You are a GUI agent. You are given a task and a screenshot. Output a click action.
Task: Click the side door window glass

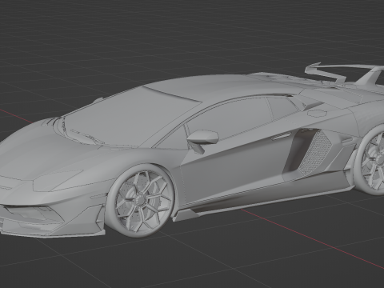[230, 118]
